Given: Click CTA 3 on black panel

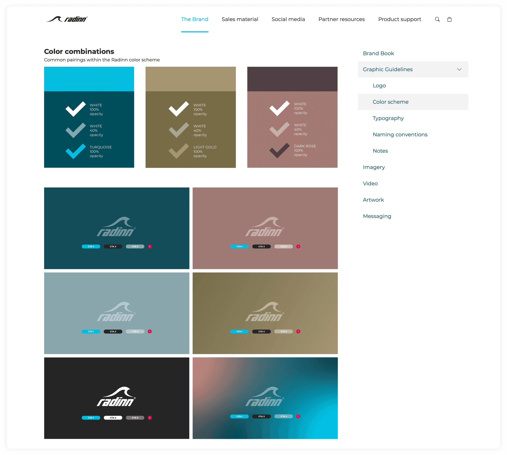Looking at the screenshot, I should click(x=135, y=418).
